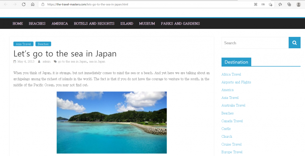Screen dimensions: 305x156
Task: Click the padlock site info icon
Action: click(x=43, y=4)
